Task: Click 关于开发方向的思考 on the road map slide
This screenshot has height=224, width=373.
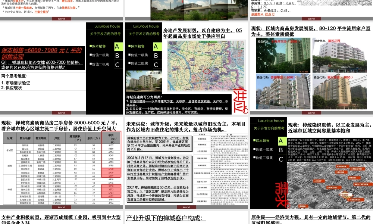Action: click(x=144, y=34)
